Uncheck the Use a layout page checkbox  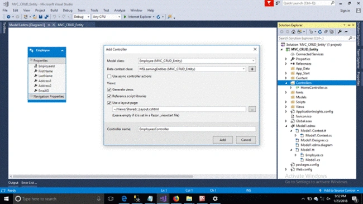[x=109, y=103]
